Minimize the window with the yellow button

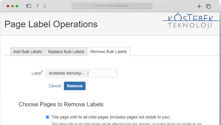(12, 6)
